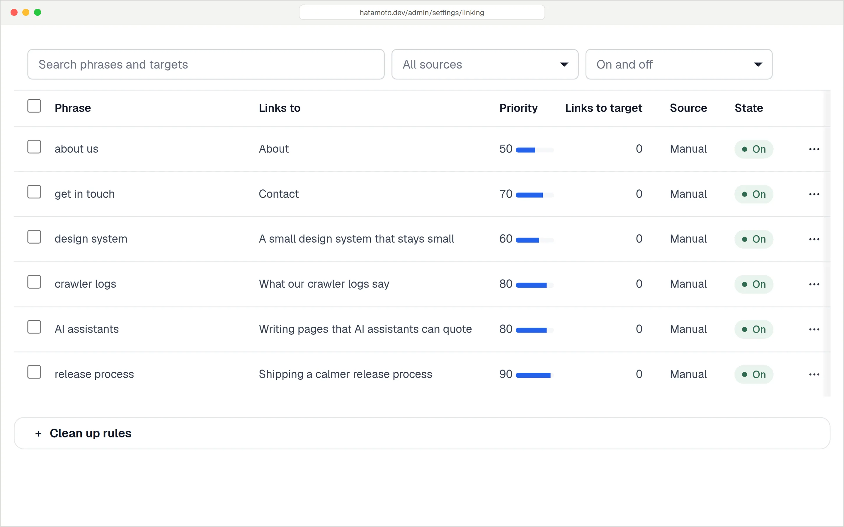Viewport: 844px width, 527px height.
Task: Check the box for the about us rule
Action: (x=34, y=147)
